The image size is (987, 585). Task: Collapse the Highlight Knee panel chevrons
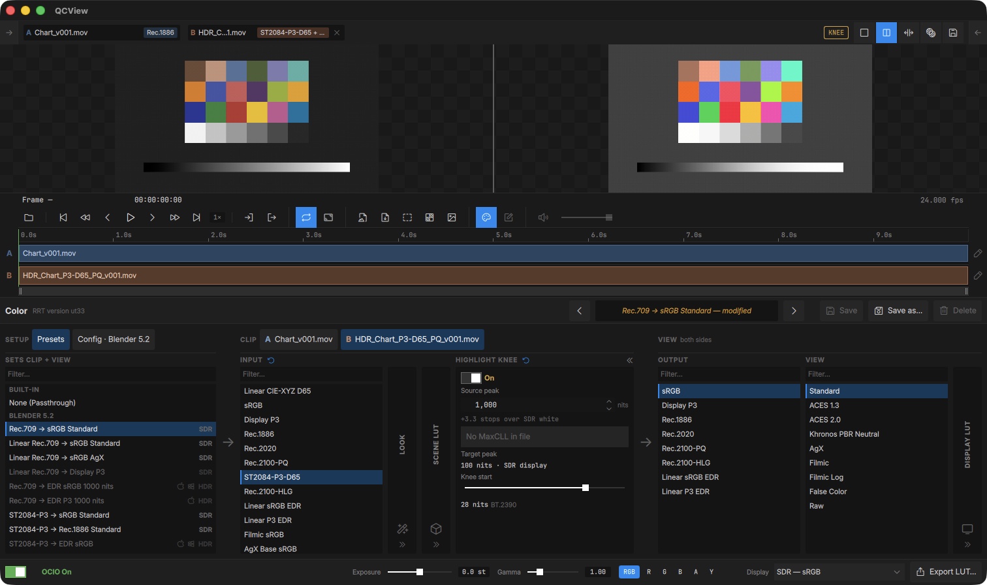point(629,360)
